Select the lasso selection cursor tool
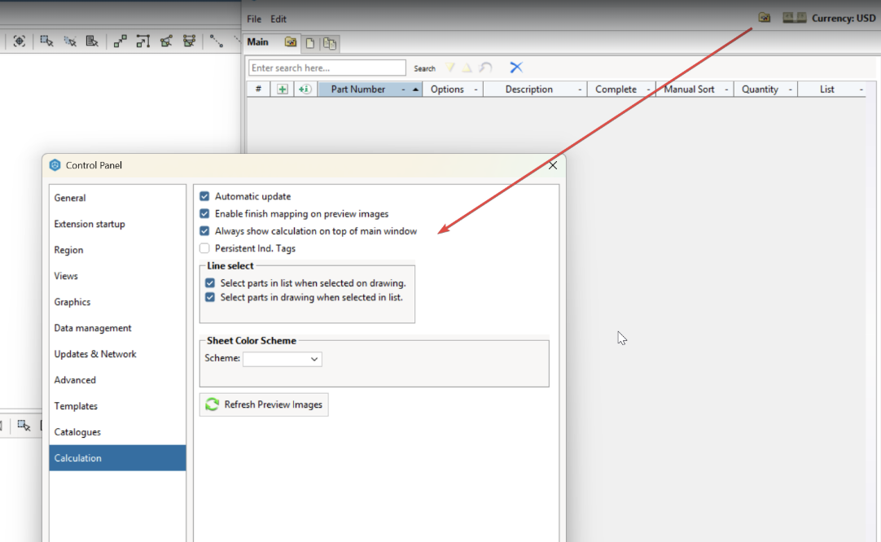This screenshot has width=881, height=542. [x=70, y=41]
